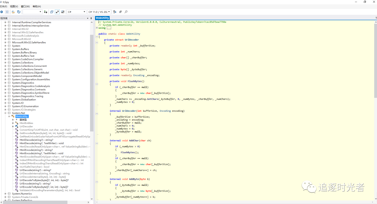This screenshot has width=377, height=204.
Task: Click the navigate Back arrow icon
Action: point(2,12)
